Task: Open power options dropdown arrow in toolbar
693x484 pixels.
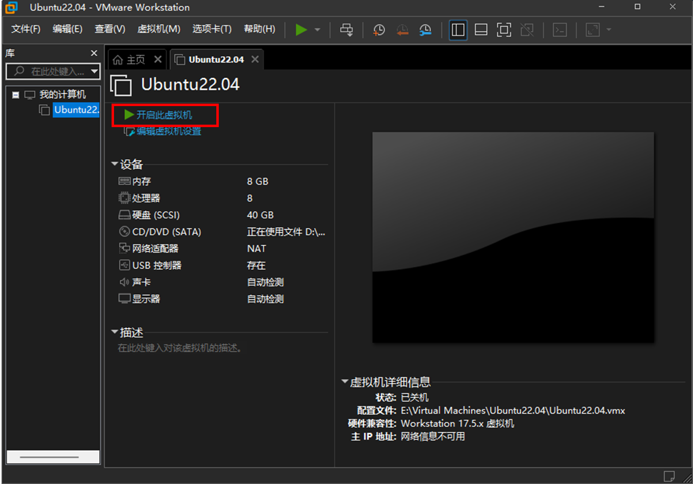Action: click(x=317, y=30)
